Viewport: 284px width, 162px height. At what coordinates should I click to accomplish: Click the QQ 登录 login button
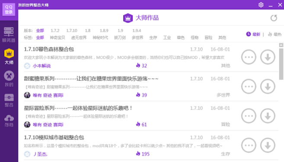point(9,10)
